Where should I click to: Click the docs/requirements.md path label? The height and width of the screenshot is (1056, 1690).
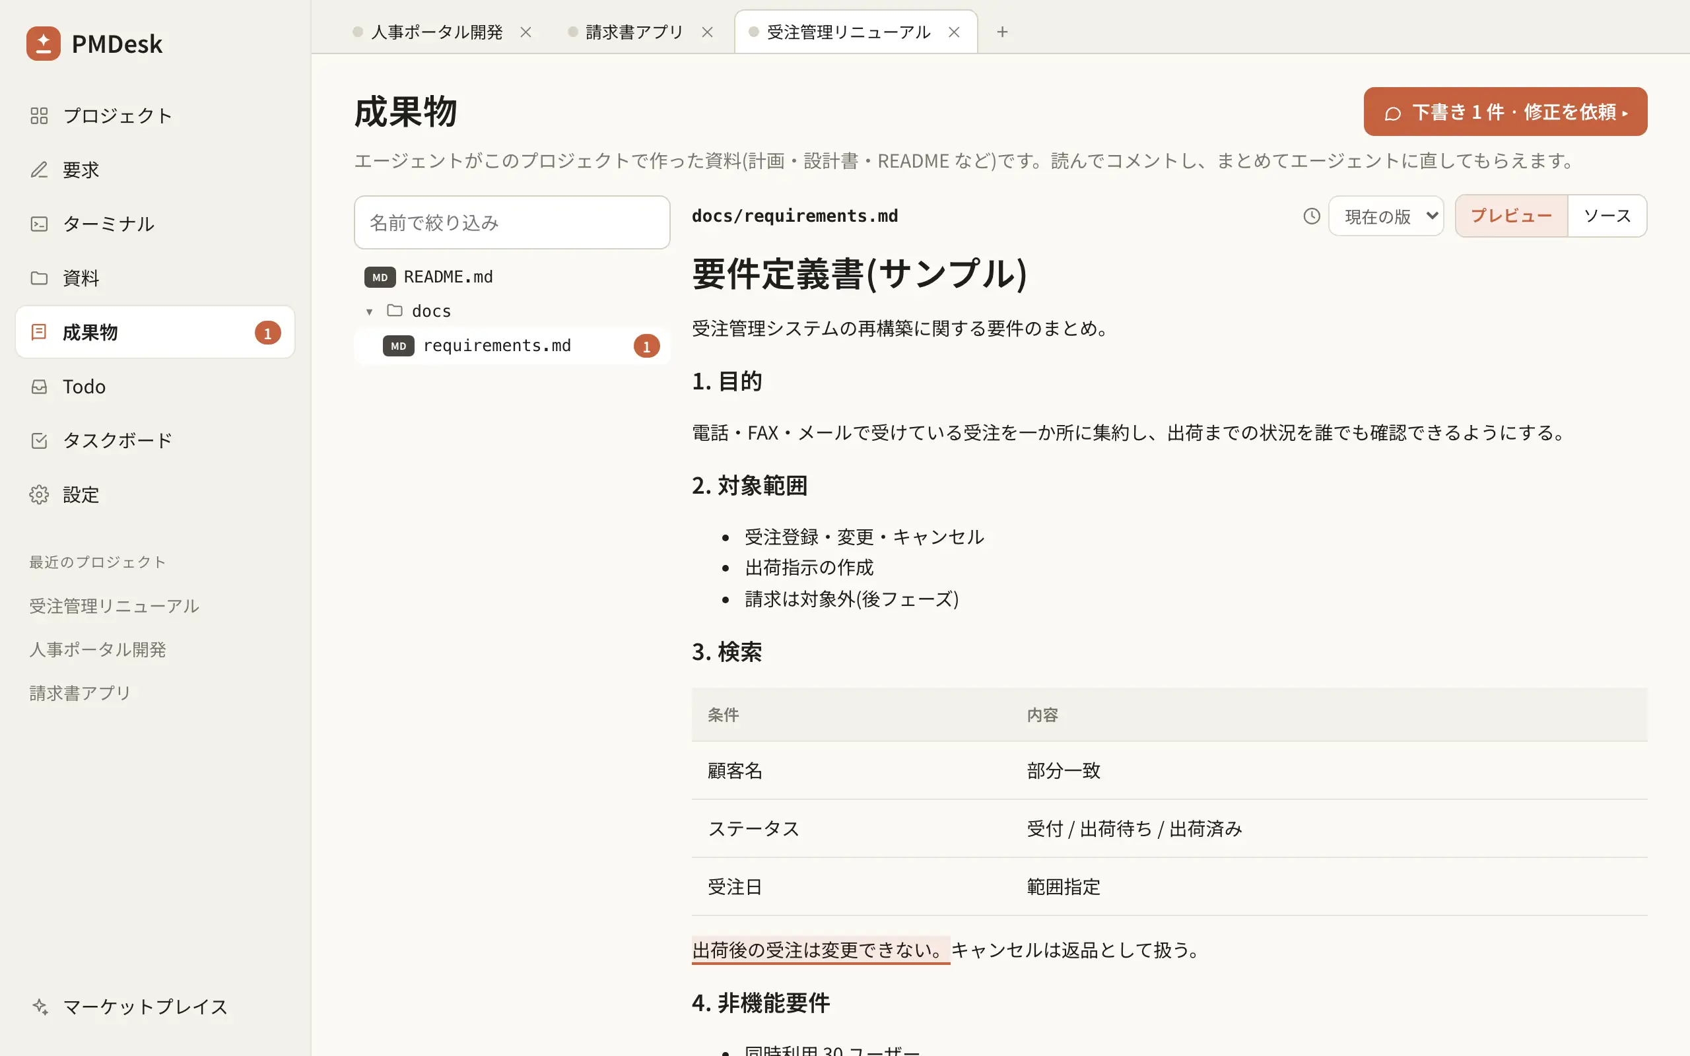795,216
